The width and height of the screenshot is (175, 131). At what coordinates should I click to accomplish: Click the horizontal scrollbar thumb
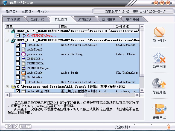pos(48,95)
